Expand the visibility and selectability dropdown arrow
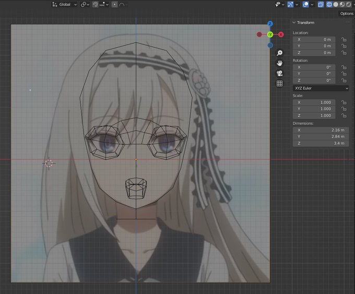Image resolution: width=355 pixels, height=294 pixels. 283,5
